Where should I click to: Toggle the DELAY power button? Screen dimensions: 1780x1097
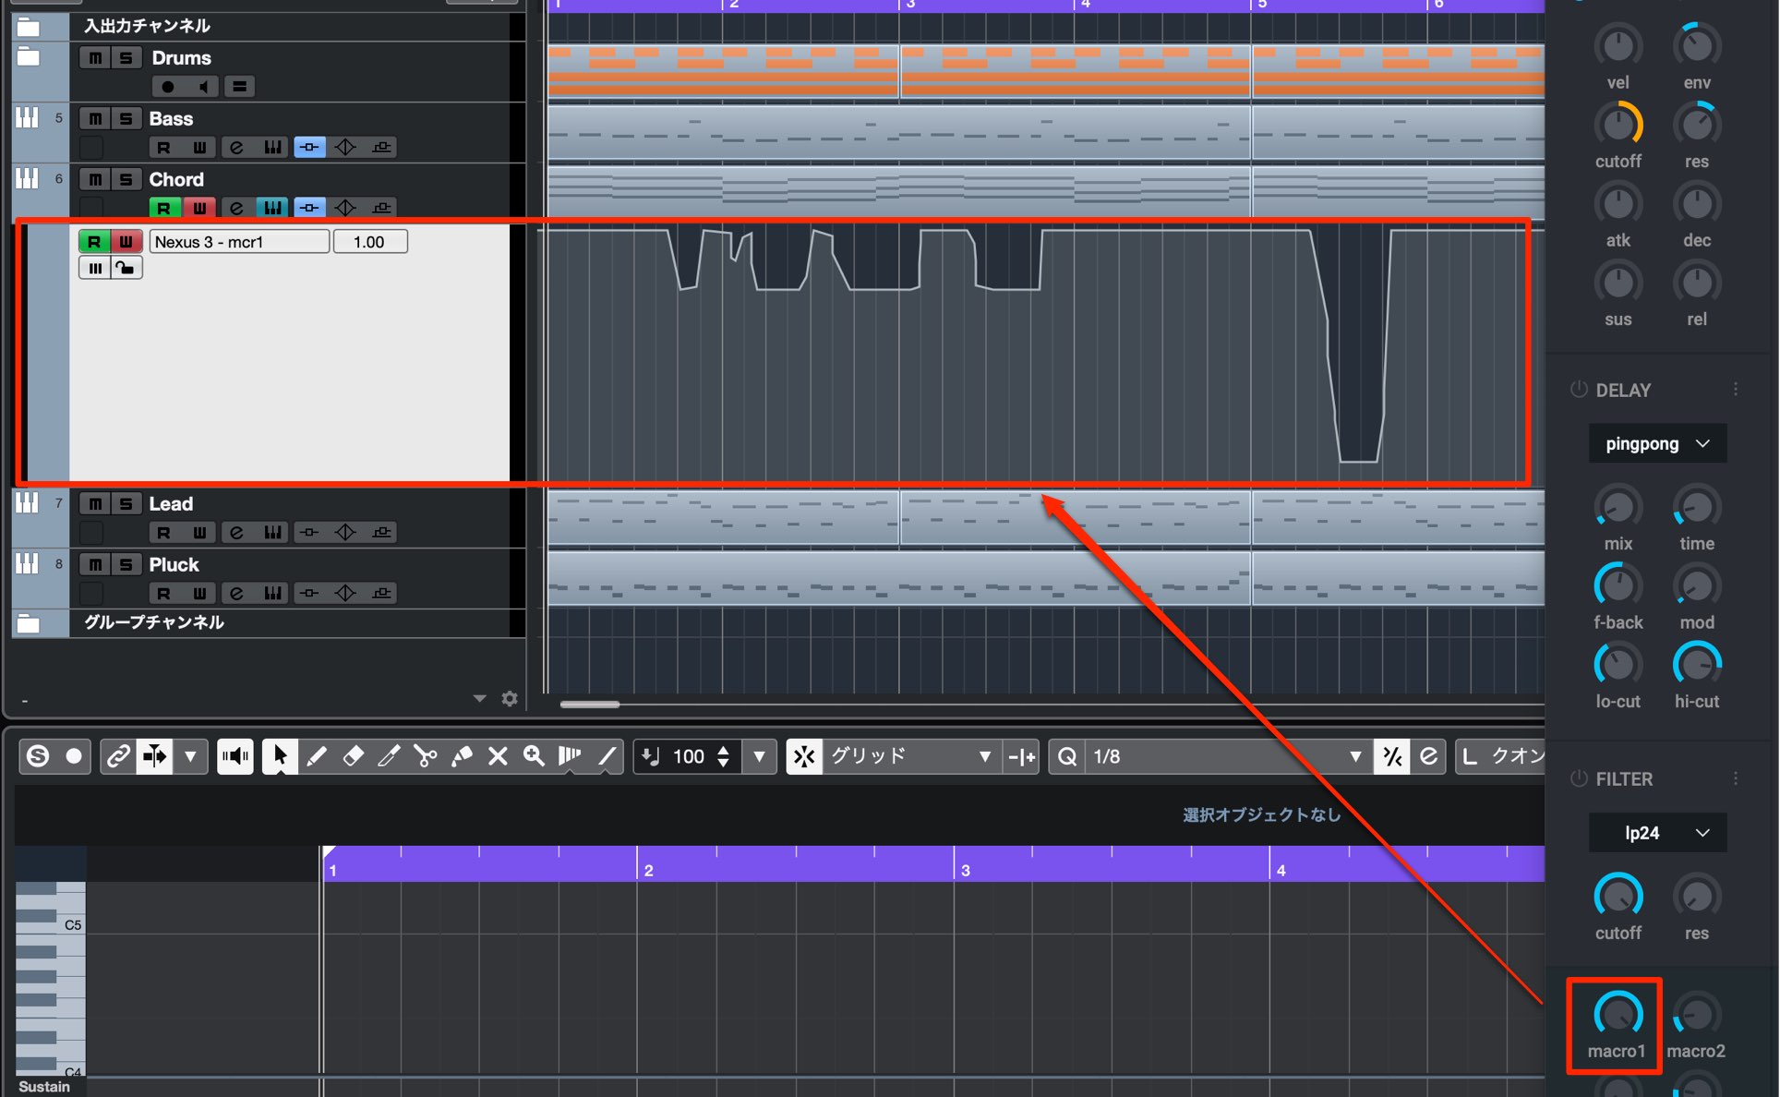tap(1579, 390)
